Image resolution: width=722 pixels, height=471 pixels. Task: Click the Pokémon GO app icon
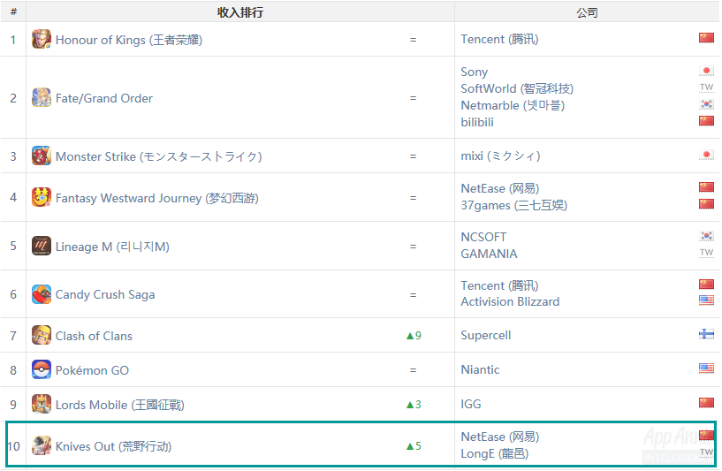pos(41,369)
